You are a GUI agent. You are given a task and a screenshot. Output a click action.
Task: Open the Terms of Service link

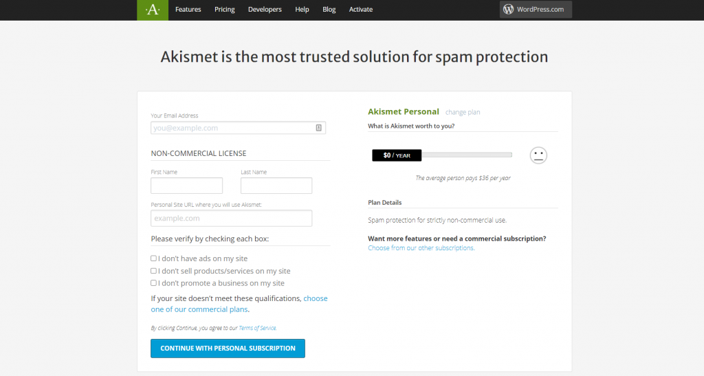[x=257, y=329]
